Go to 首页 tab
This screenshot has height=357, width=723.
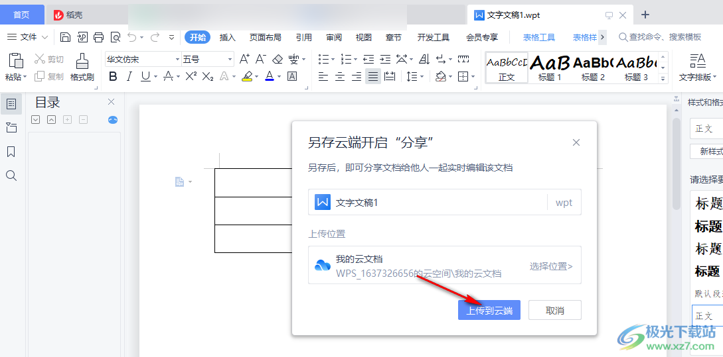click(22, 15)
